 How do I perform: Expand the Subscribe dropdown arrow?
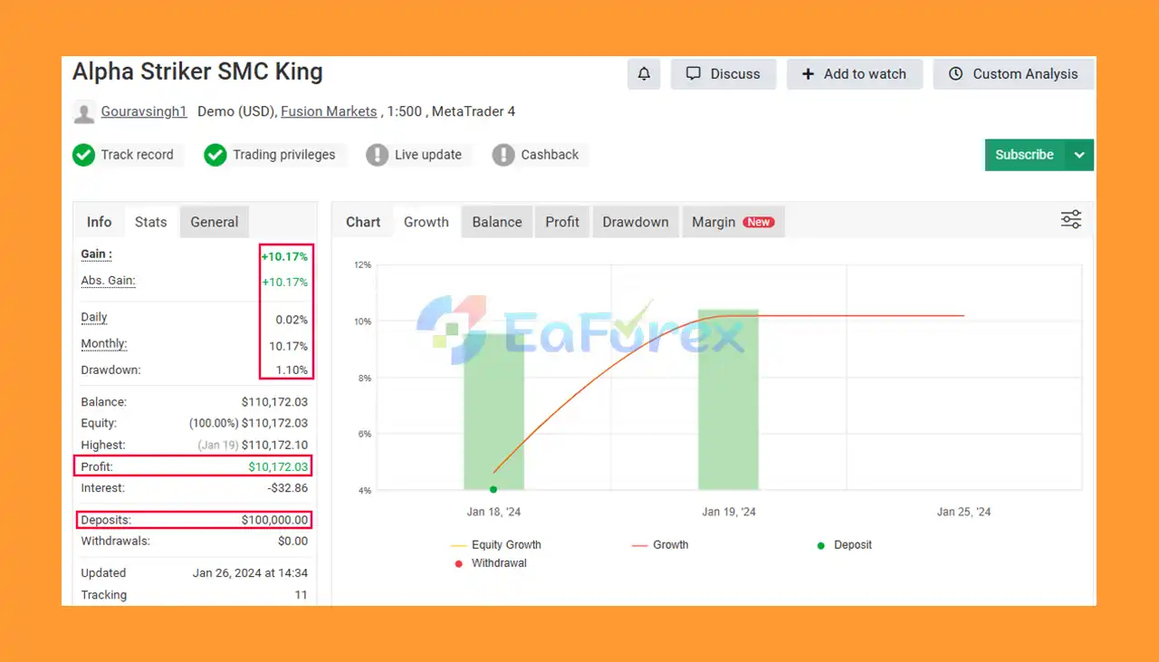1079,155
